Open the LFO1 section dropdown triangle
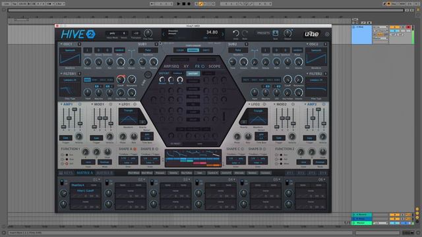This screenshot has width=422, height=237. (x=120, y=104)
